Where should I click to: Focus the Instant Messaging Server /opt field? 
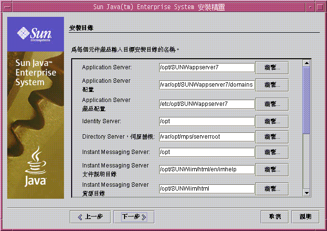coord(207,153)
